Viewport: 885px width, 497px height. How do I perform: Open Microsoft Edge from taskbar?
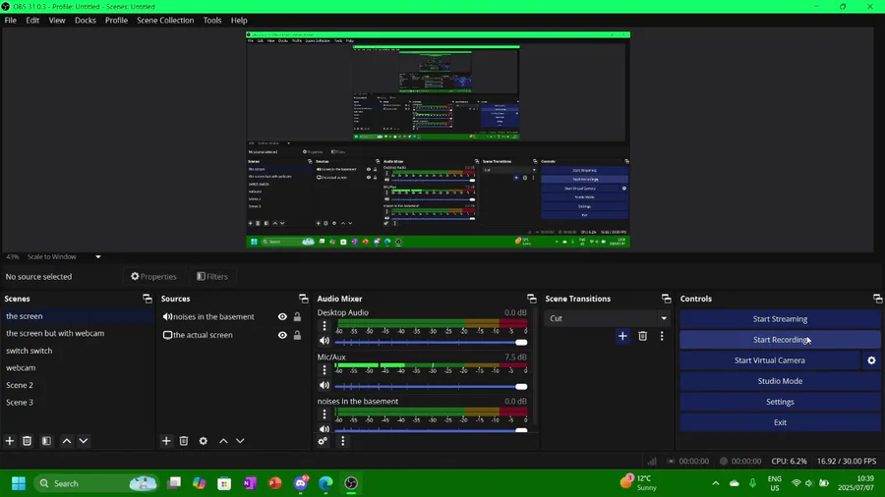tap(325, 483)
